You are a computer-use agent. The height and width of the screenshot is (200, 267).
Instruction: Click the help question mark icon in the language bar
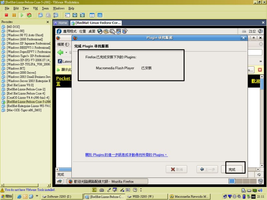[x=135, y=190]
